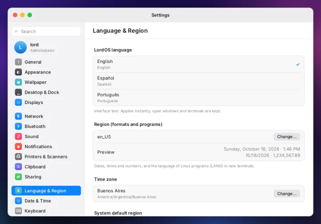Go to Printers & Scanners
This screenshot has height=224, width=321.
click(x=46, y=157)
